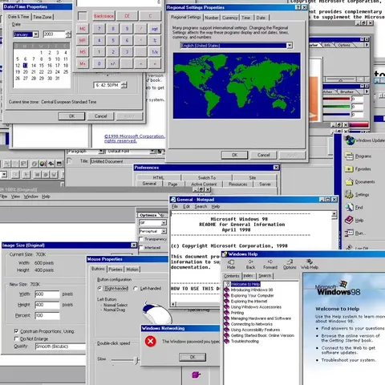This screenshot has height=385, width=385.
Task: Click OK in Windows Networking dialog
Action: point(192,357)
